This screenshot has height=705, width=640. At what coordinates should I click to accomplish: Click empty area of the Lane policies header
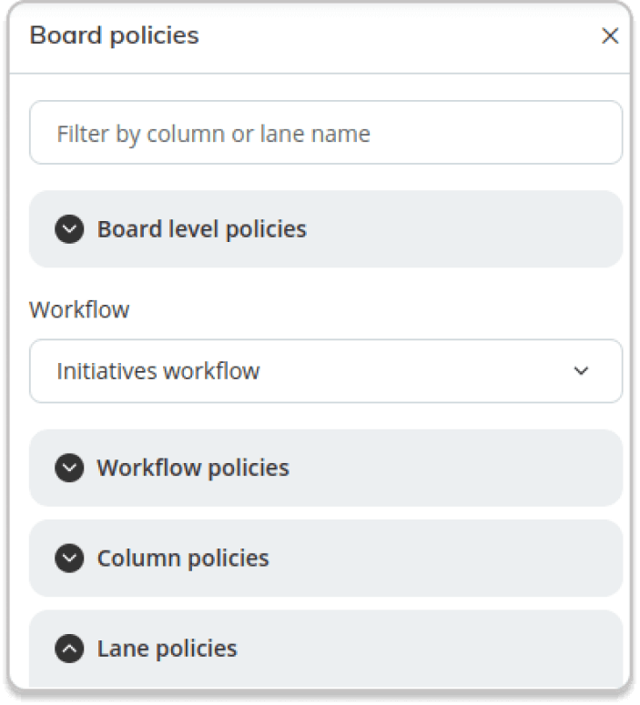[x=428, y=649]
